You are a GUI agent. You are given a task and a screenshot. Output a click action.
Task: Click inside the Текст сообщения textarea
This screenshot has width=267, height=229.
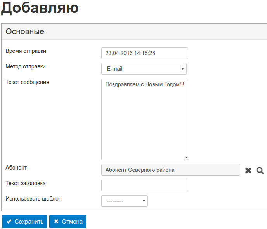coord(145,119)
